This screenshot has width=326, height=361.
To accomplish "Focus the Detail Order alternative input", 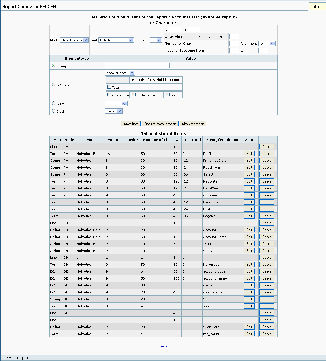I will coord(234,37).
